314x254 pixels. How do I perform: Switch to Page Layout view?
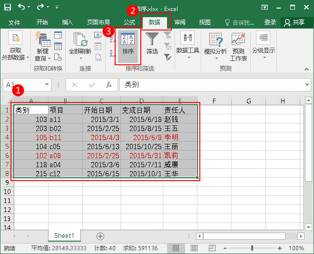tap(194, 248)
